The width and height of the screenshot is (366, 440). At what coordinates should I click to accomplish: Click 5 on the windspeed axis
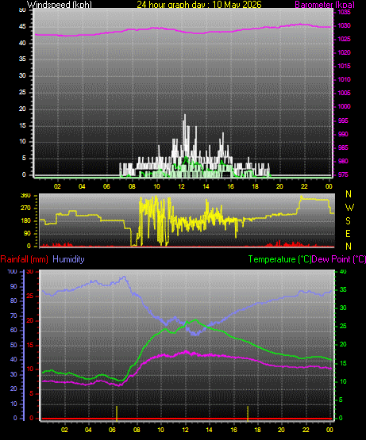point(24,158)
